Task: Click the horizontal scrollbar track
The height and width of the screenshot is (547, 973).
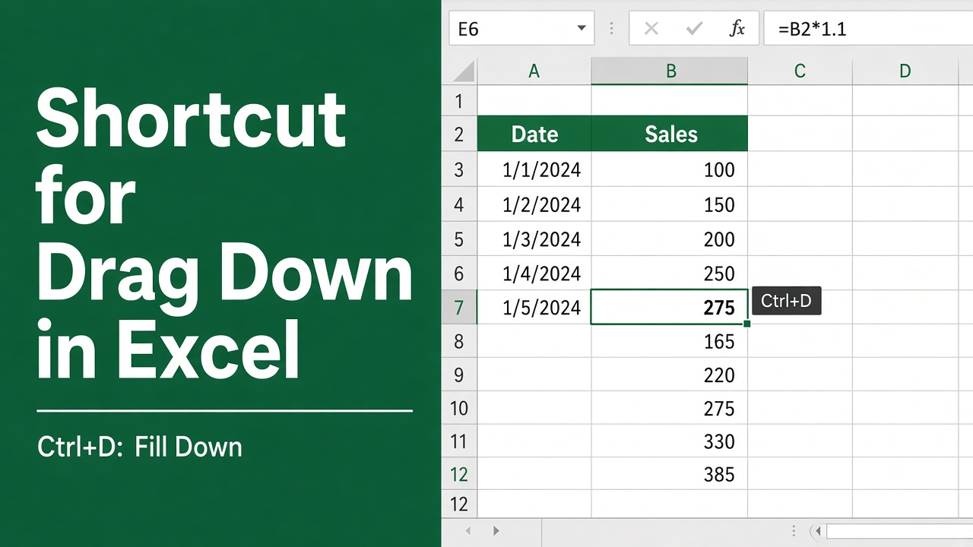Action: [900, 531]
